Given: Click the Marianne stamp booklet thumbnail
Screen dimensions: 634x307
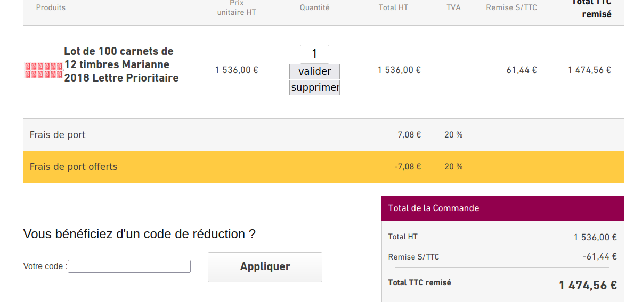Looking at the screenshot, I should pos(44,70).
